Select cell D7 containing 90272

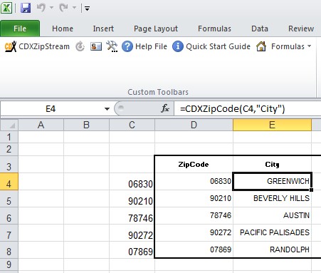pyautogui.click(x=194, y=233)
